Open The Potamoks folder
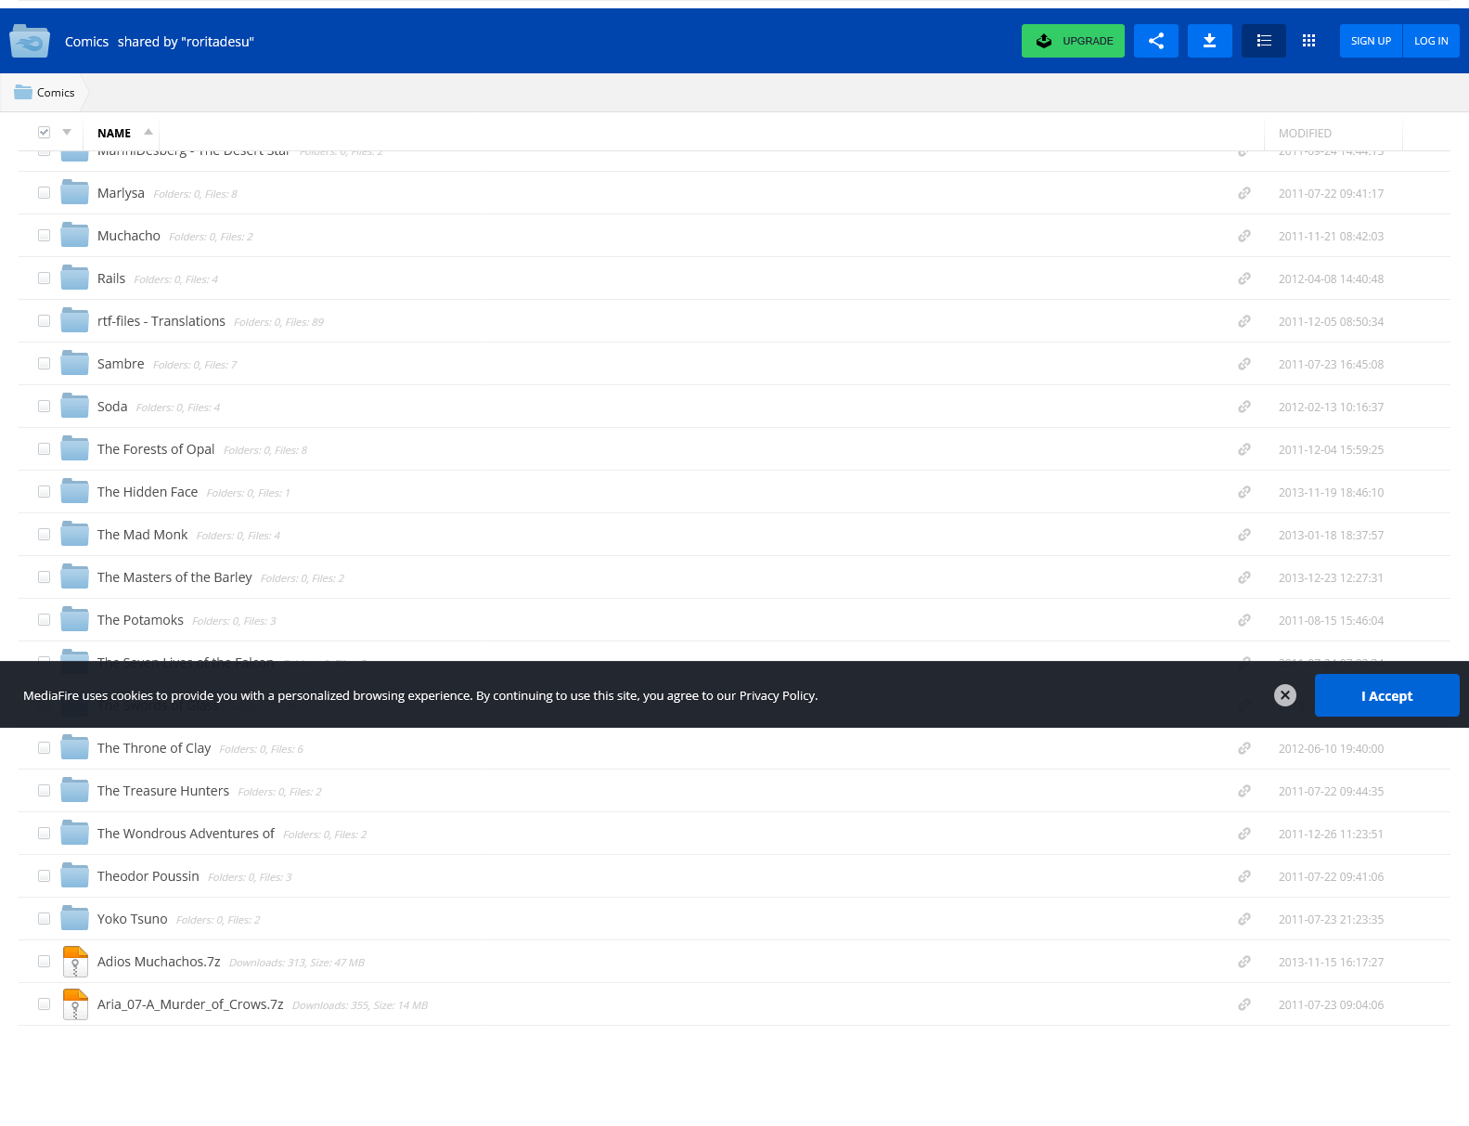Screen dimensions: 1469x1126 tap(140, 620)
